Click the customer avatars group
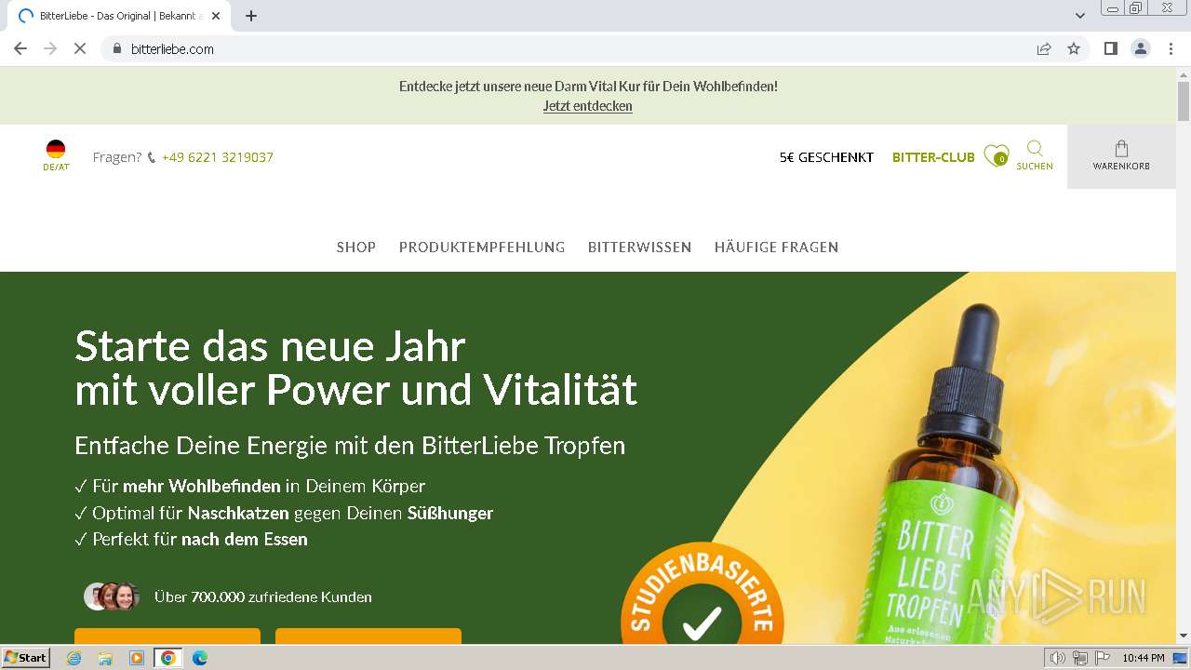 [112, 596]
